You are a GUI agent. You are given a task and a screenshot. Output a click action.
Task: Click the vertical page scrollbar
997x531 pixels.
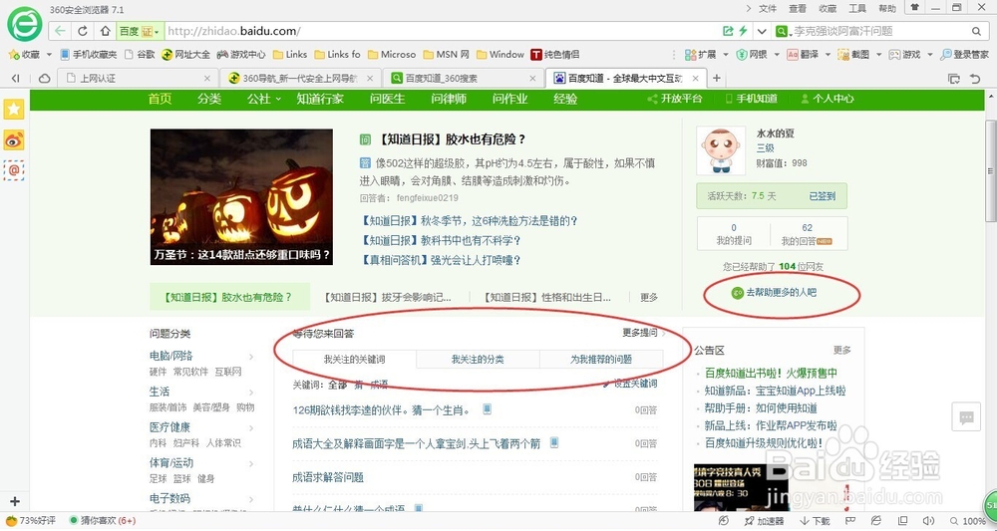pos(990,171)
